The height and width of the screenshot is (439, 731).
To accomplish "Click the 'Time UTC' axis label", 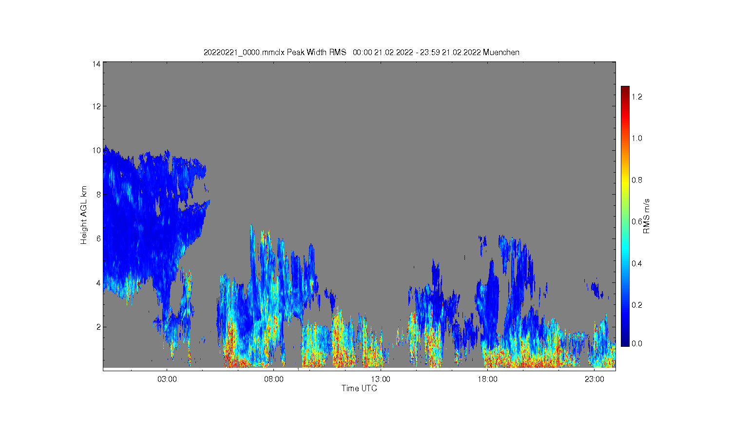I will coord(359,388).
